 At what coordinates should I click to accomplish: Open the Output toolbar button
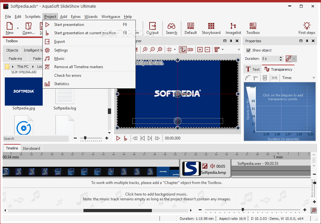click(152, 28)
